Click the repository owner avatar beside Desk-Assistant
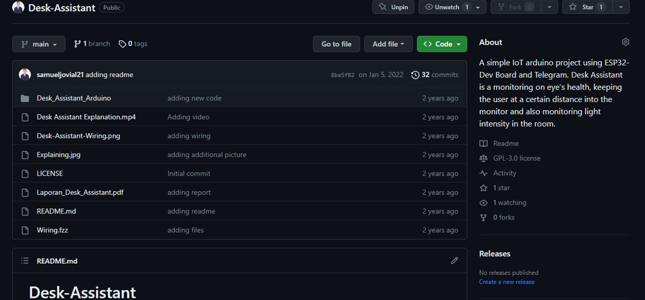This screenshot has height=300, width=645. 18,7
